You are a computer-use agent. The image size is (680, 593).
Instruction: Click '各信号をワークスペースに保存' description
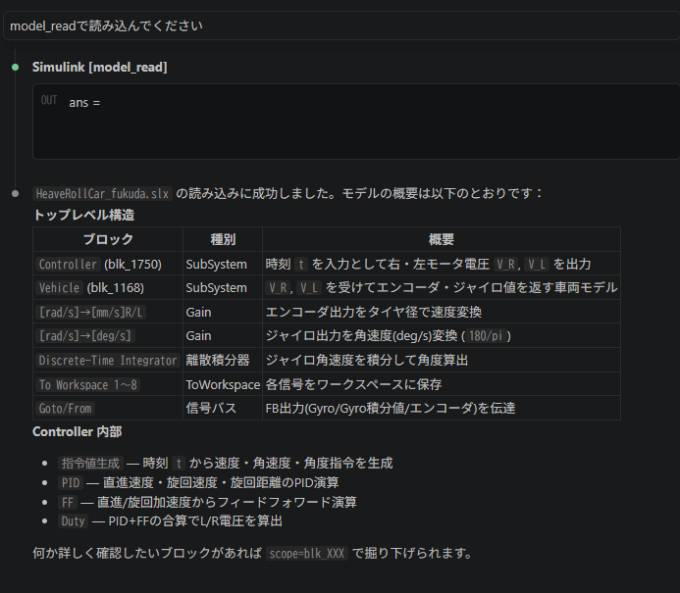coord(353,384)
